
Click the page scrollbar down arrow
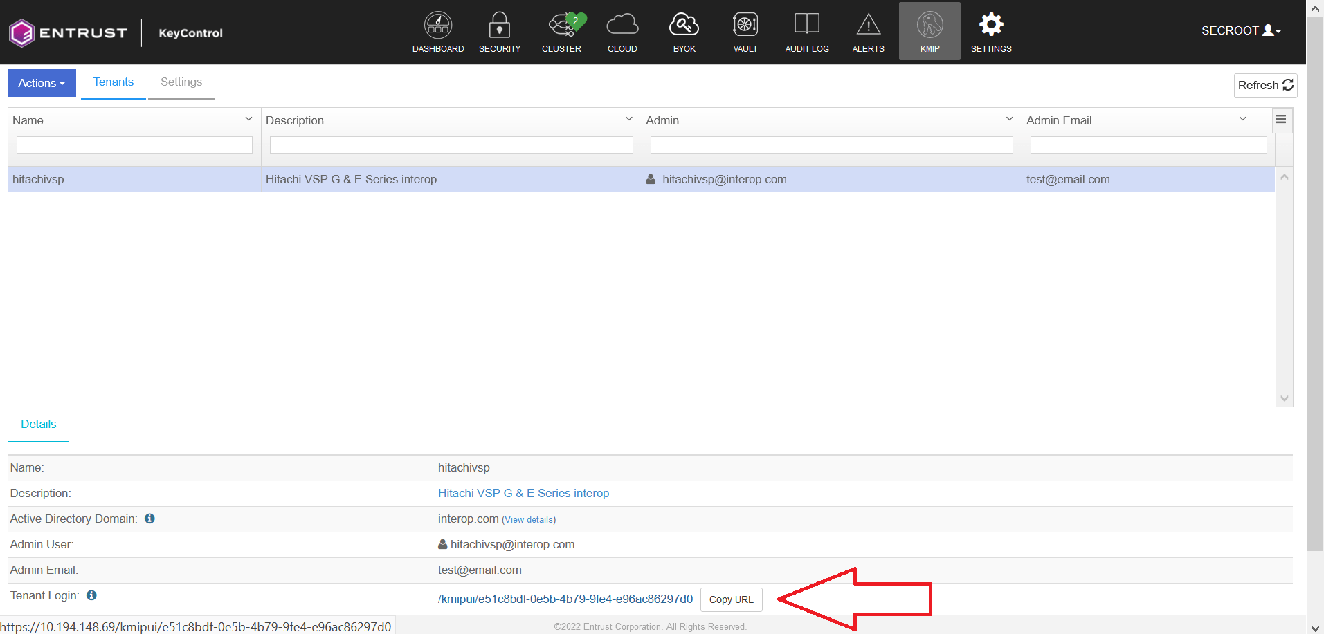click(x=1315, y=627)
